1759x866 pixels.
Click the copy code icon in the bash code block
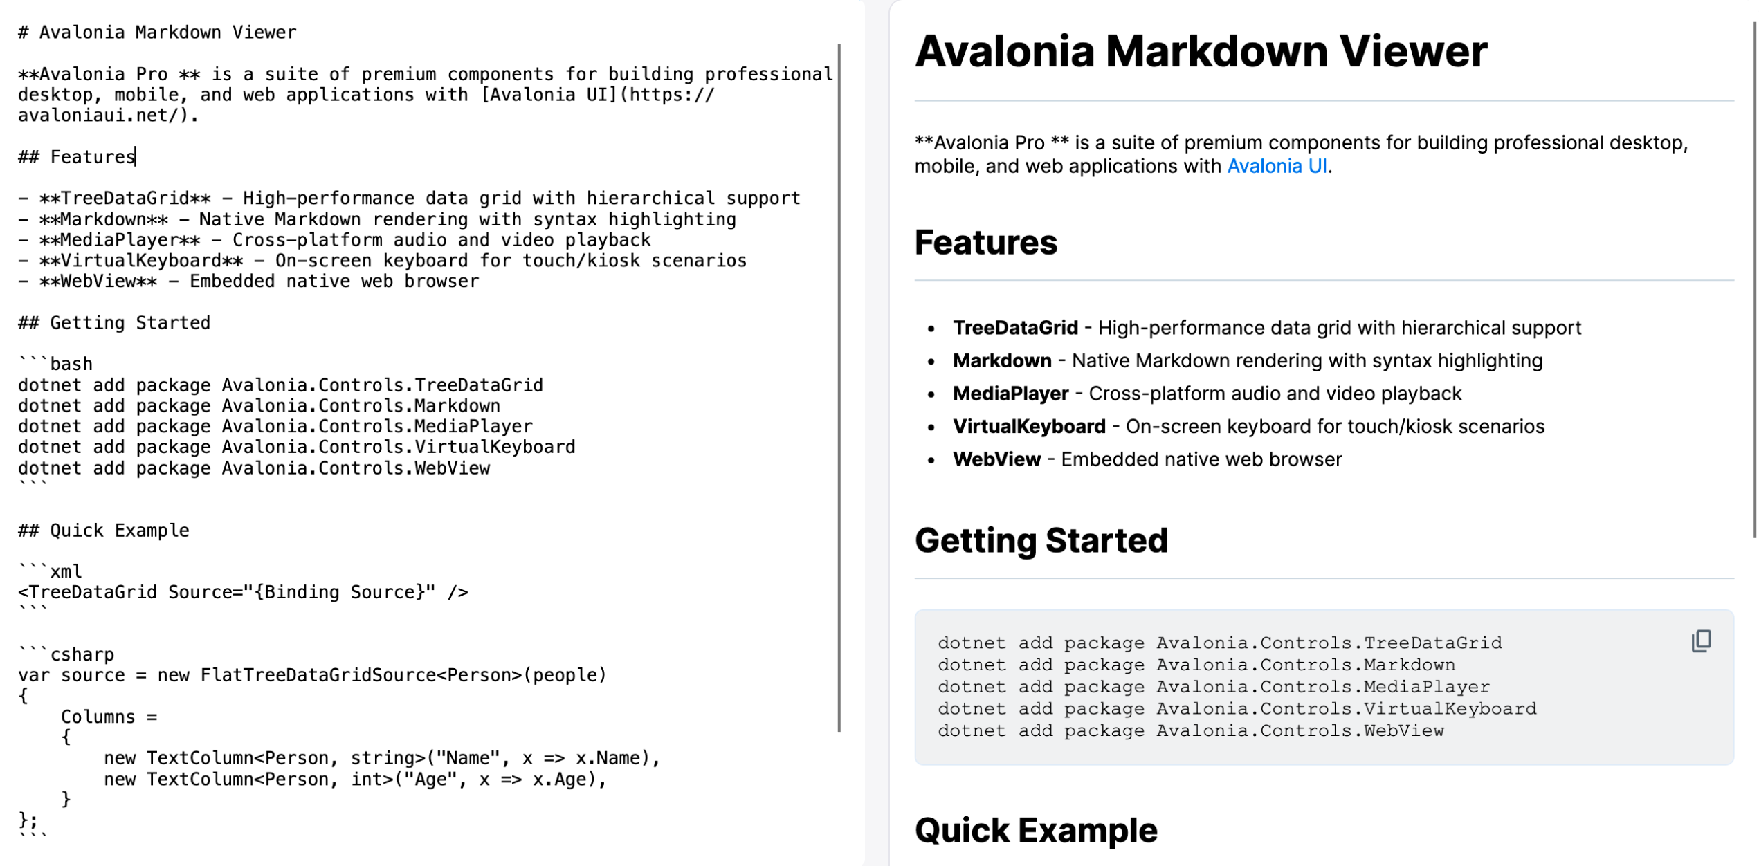tap(1701, 641)
